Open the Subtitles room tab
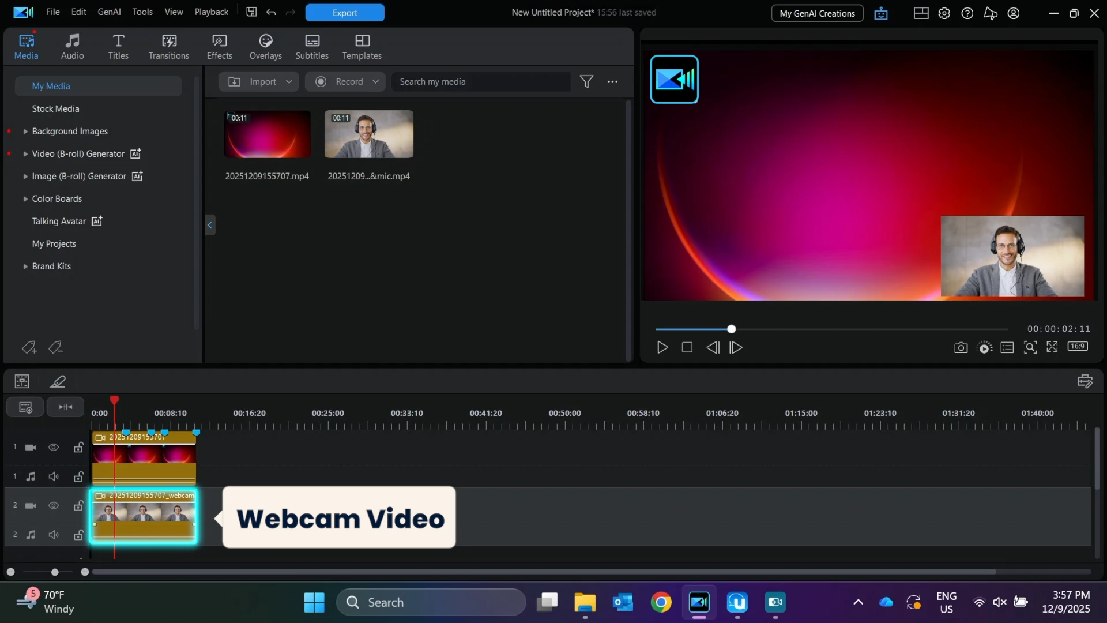 click(x=312, y=47)
